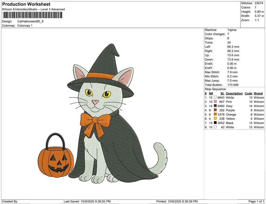
Task: Click the N# column header
Action: (x=211, y=93)
